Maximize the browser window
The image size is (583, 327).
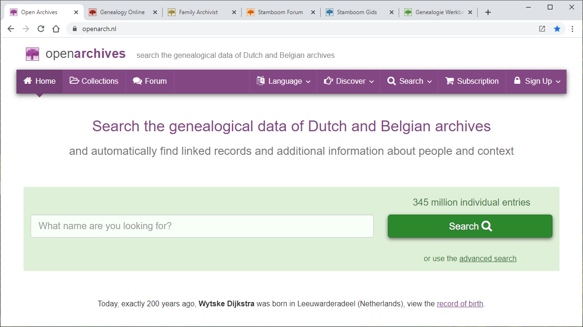tap(550, 7)
